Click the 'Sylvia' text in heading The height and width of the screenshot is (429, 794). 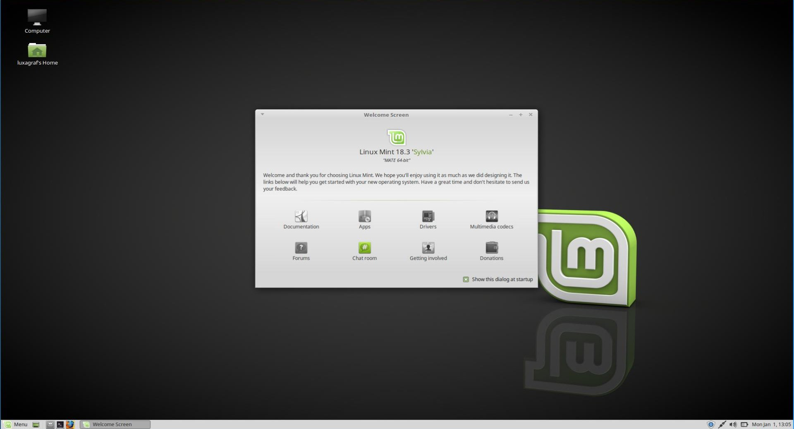(x=423, y=152)
